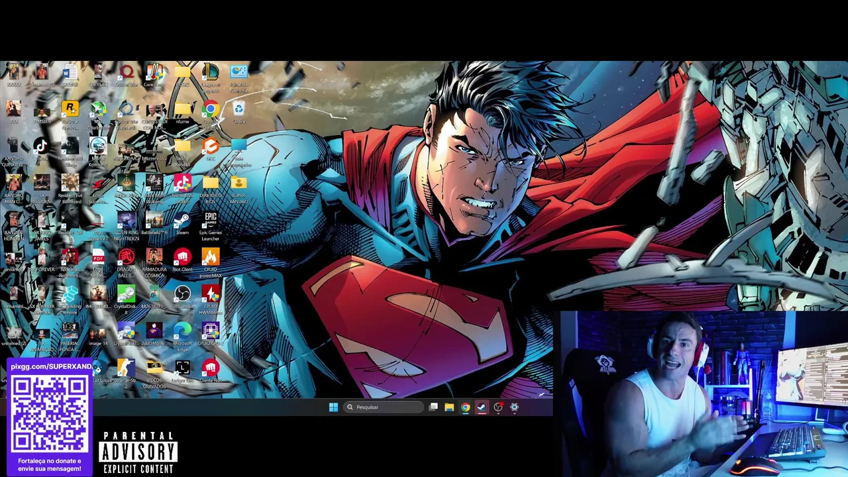848x477 pixels.
Task: Select the Core Temp desktop shortcut
Action: tap(154, 76)
